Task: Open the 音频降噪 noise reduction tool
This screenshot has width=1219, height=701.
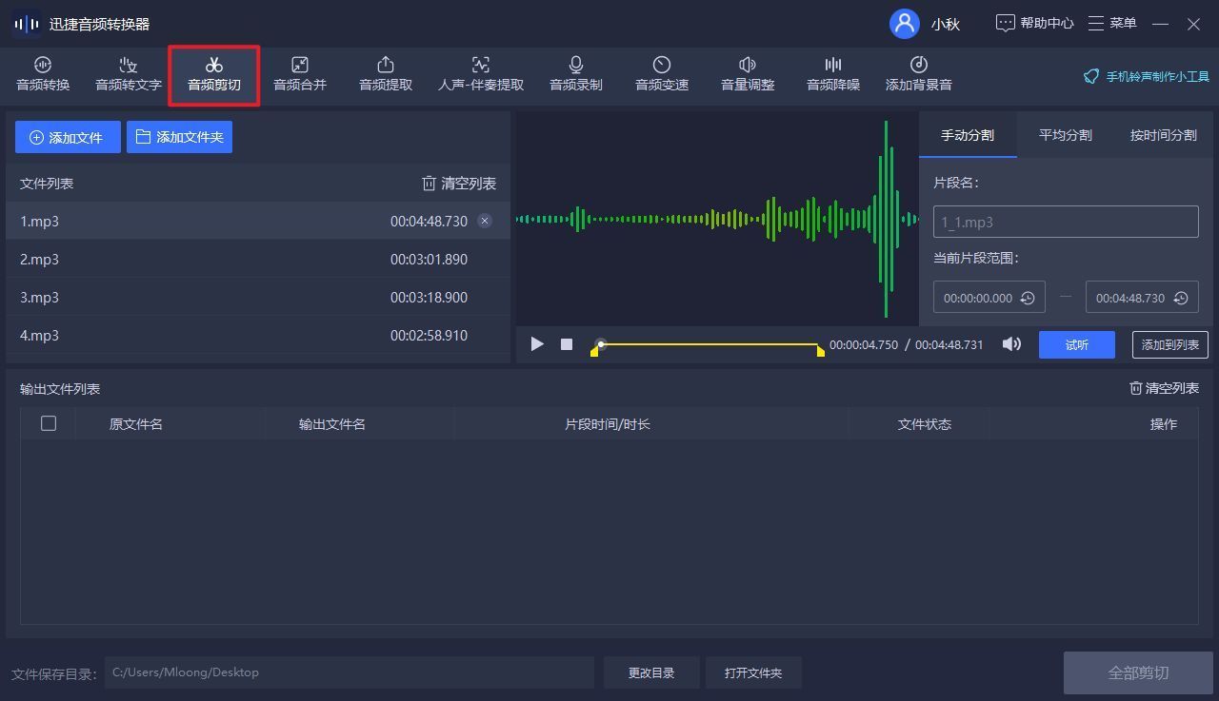Action: [x=833, y=74]
